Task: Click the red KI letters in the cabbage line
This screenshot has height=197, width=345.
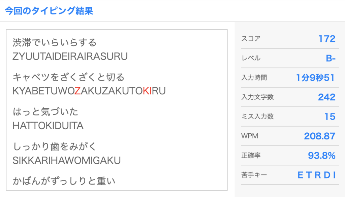Action: [147, 91]
